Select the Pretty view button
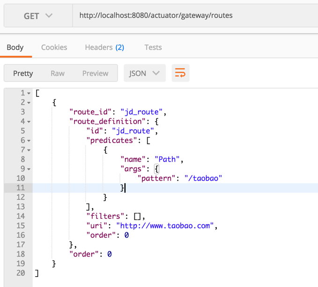The image size is (318, 287). coord(23,73)
